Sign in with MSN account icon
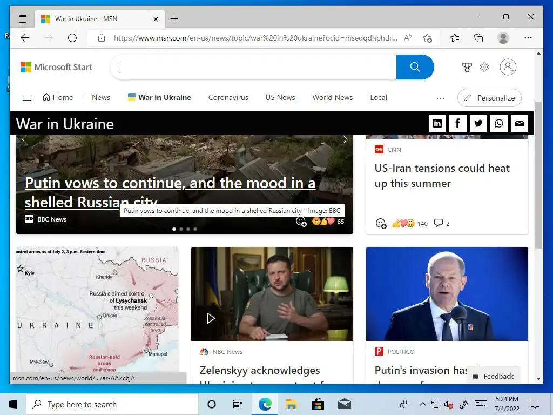Screen dimensions: 553x415 tap(508, 67)
